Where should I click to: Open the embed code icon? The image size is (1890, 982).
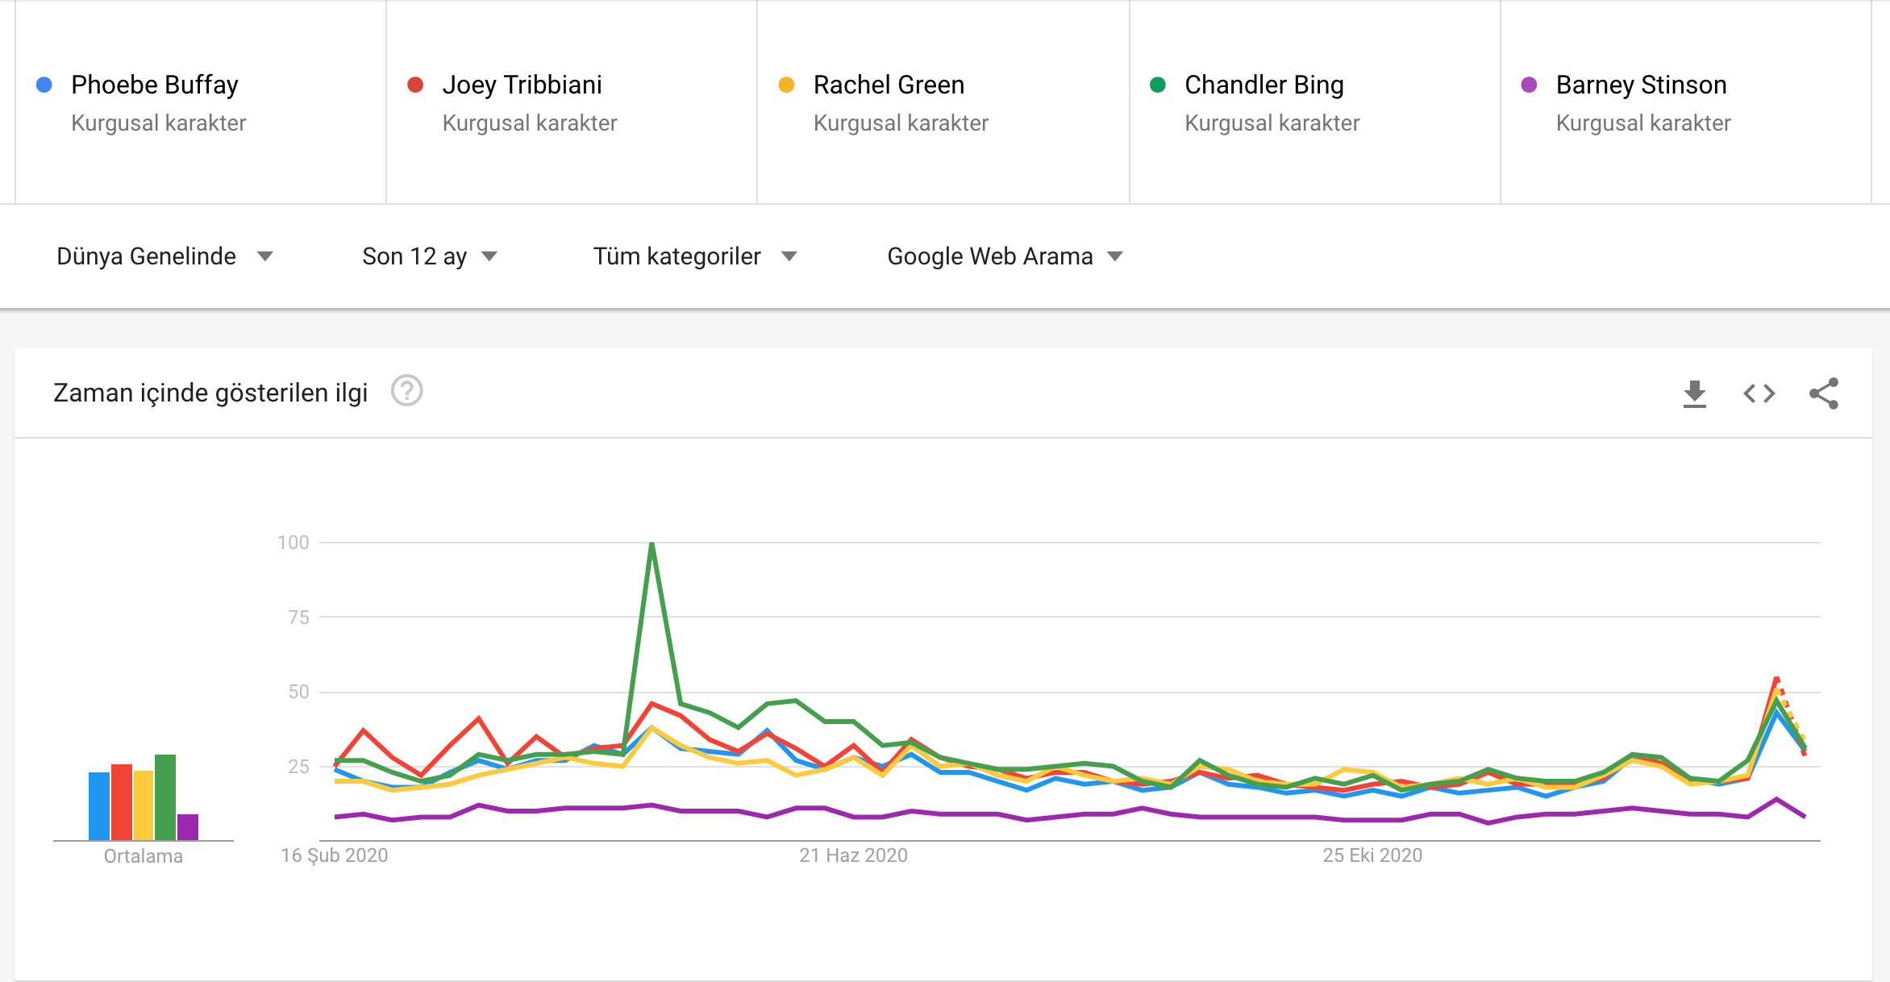point(1759,393)
